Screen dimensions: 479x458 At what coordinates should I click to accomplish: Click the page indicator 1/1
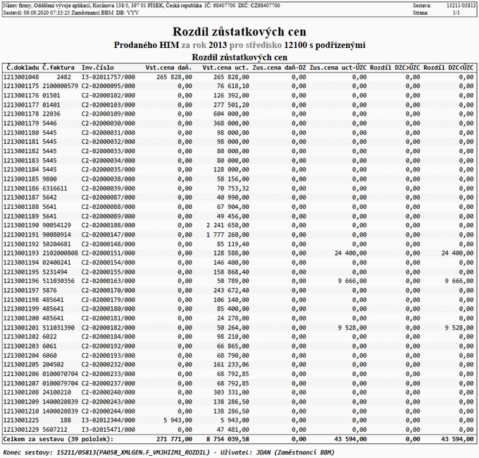click(x=456, y=13)
